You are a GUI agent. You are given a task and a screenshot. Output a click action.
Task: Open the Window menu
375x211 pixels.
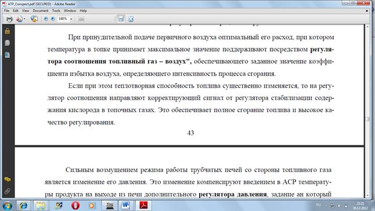pos(70,11)
